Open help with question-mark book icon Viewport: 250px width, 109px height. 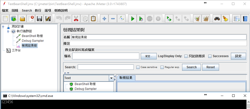(245, 19)
